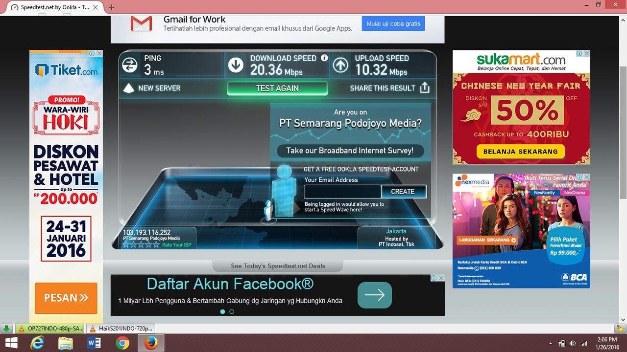Close the Speedtest.net browser tab
This screenshot has height=352, width=627.
(x=95, y=7)
